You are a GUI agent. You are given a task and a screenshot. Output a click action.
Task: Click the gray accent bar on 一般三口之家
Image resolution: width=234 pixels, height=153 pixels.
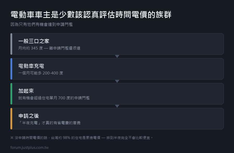[11, 44]
